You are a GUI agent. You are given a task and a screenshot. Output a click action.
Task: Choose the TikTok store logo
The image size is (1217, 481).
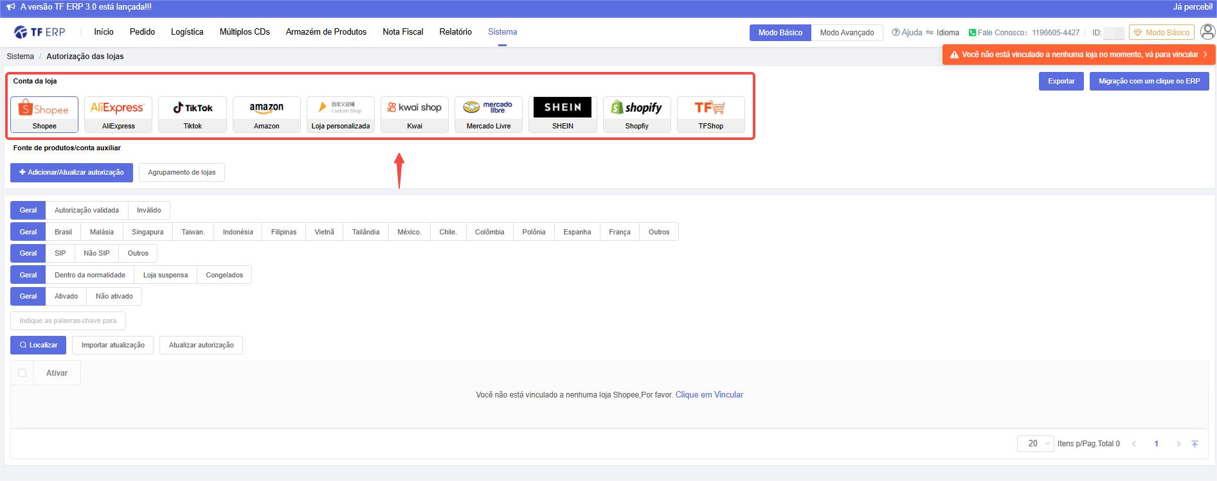point(192,108)
